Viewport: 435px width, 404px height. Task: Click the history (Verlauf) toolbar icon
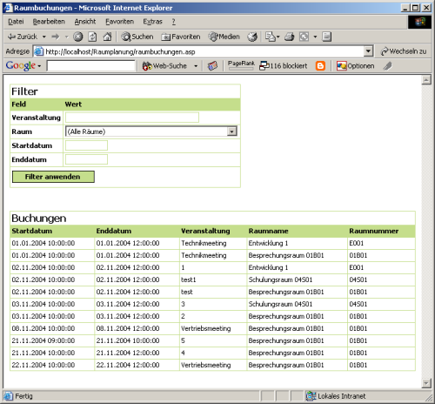tap(252, 37)
